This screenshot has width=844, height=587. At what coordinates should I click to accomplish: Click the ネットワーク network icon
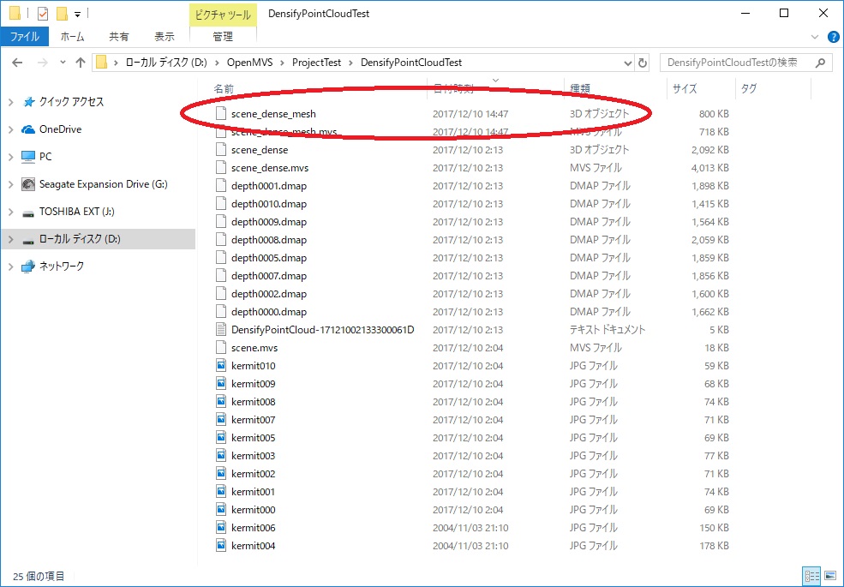tap(28, 266)
